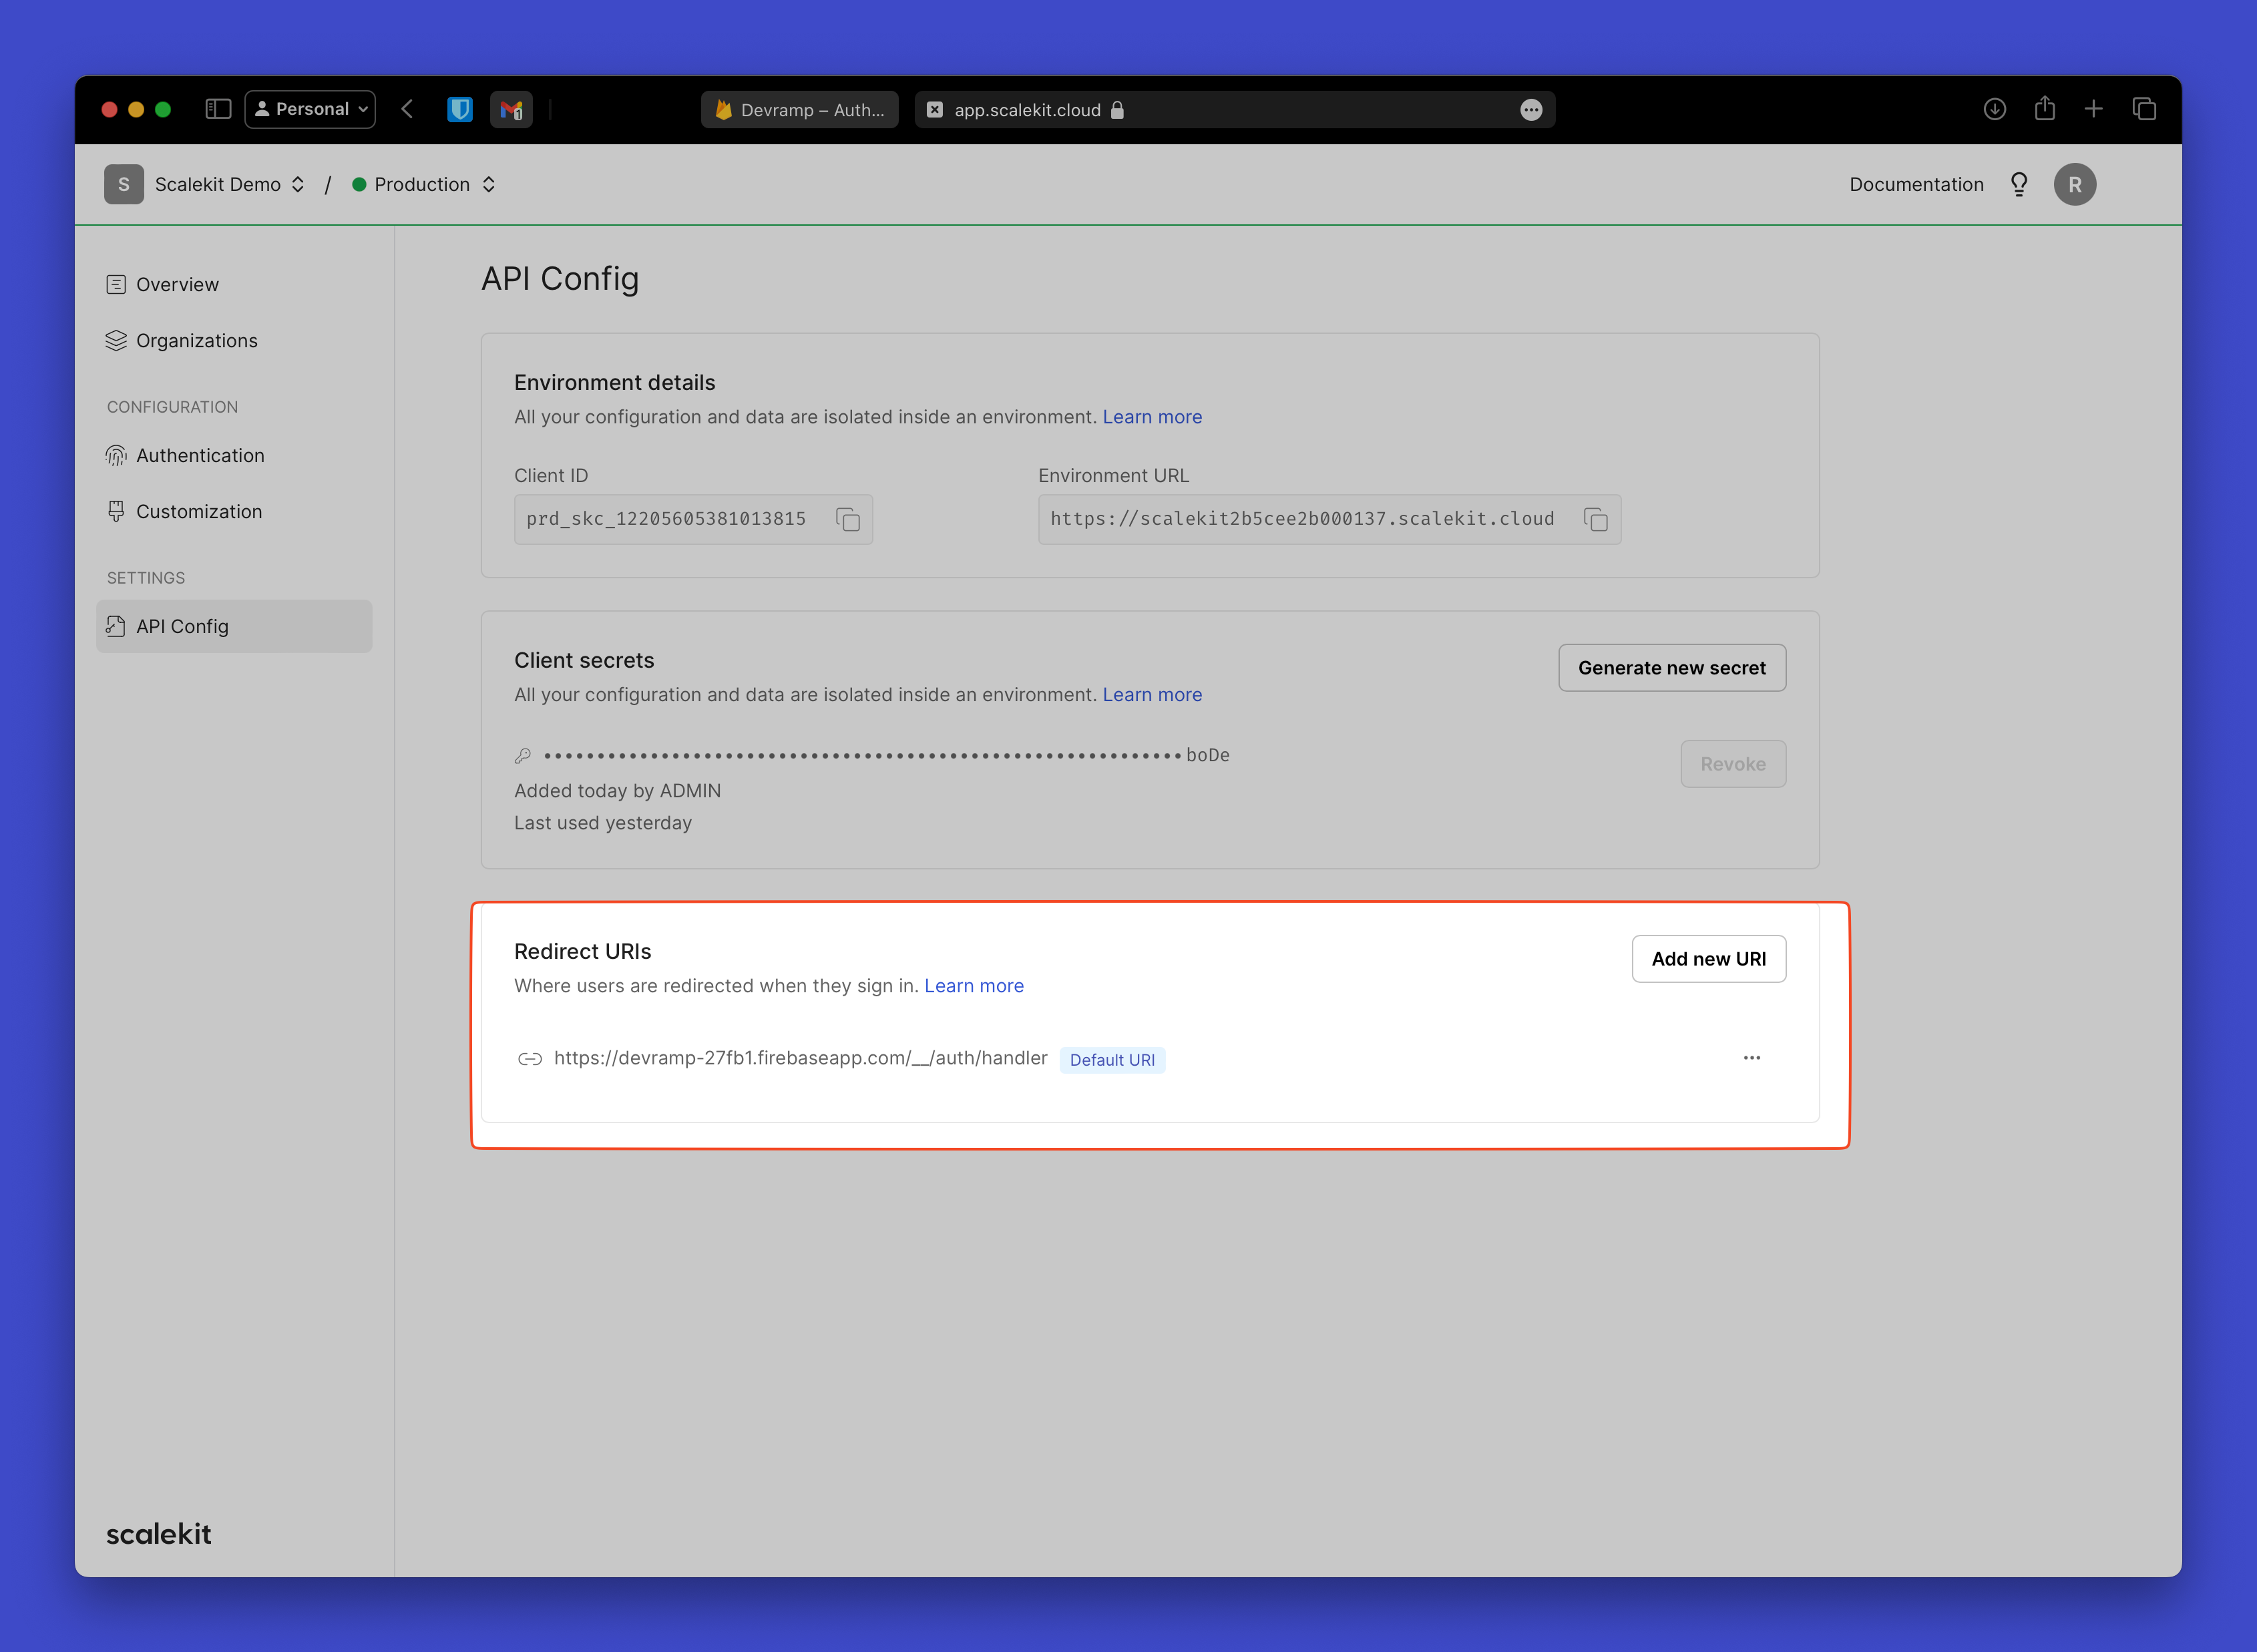Click the Organizations layers icon in sidebar
The image size is (2257, 1652).
click(115, 340)
